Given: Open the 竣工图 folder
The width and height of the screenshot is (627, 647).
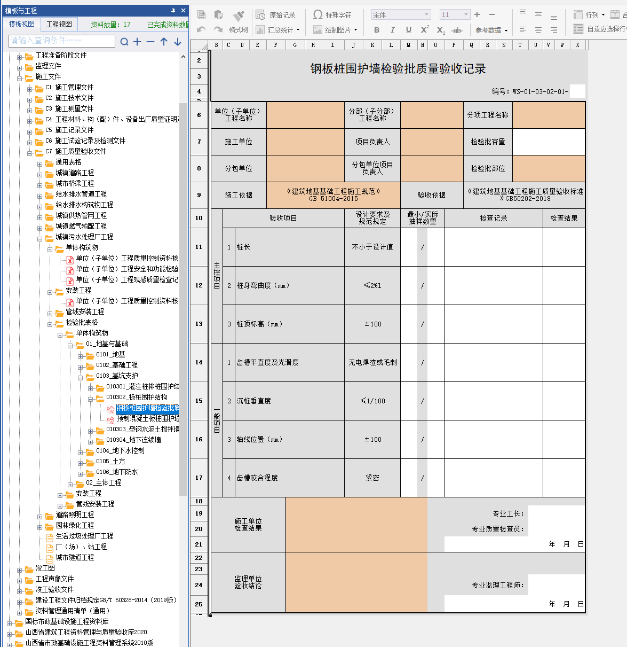Looking at the screenshot, I should [x=45, y=568].
